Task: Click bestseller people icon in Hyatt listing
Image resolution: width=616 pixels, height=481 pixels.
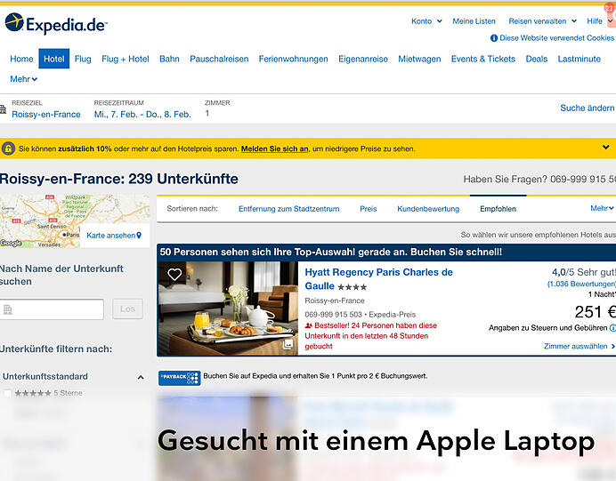Action: [309, 325]
